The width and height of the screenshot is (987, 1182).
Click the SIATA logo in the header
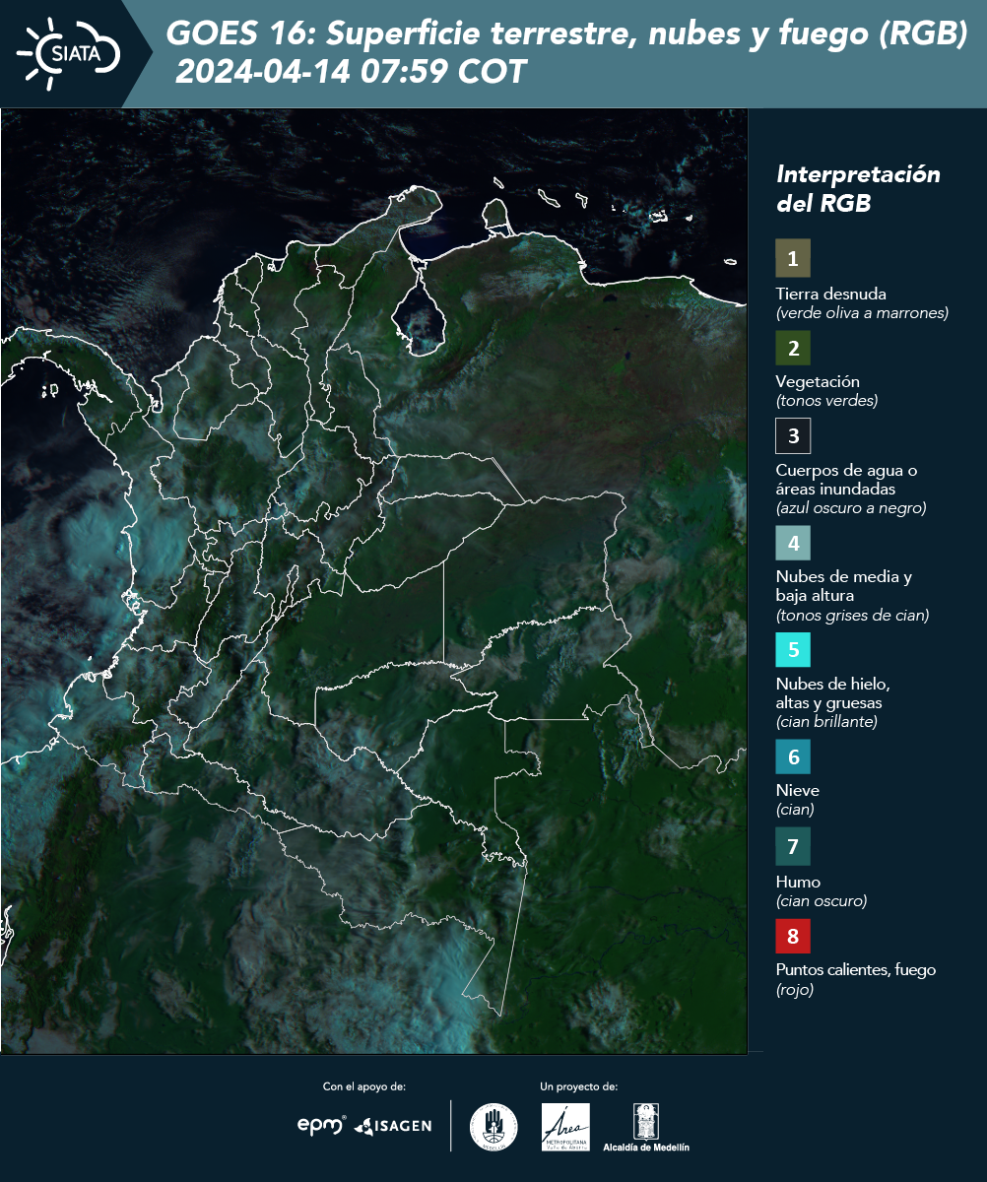click(x=67, y=54)
